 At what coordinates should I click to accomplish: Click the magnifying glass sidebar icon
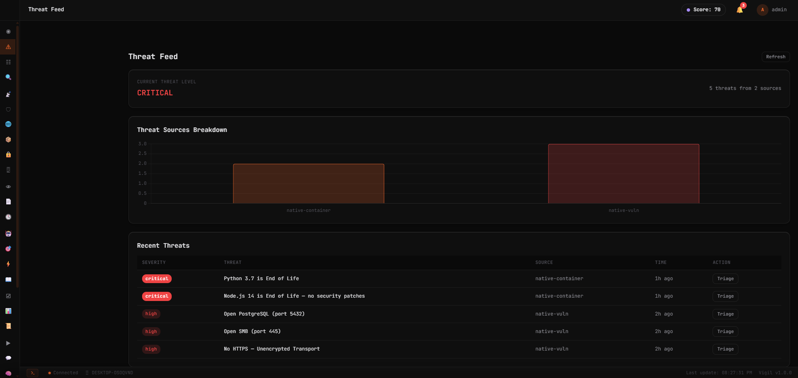[x=8, y=77]
